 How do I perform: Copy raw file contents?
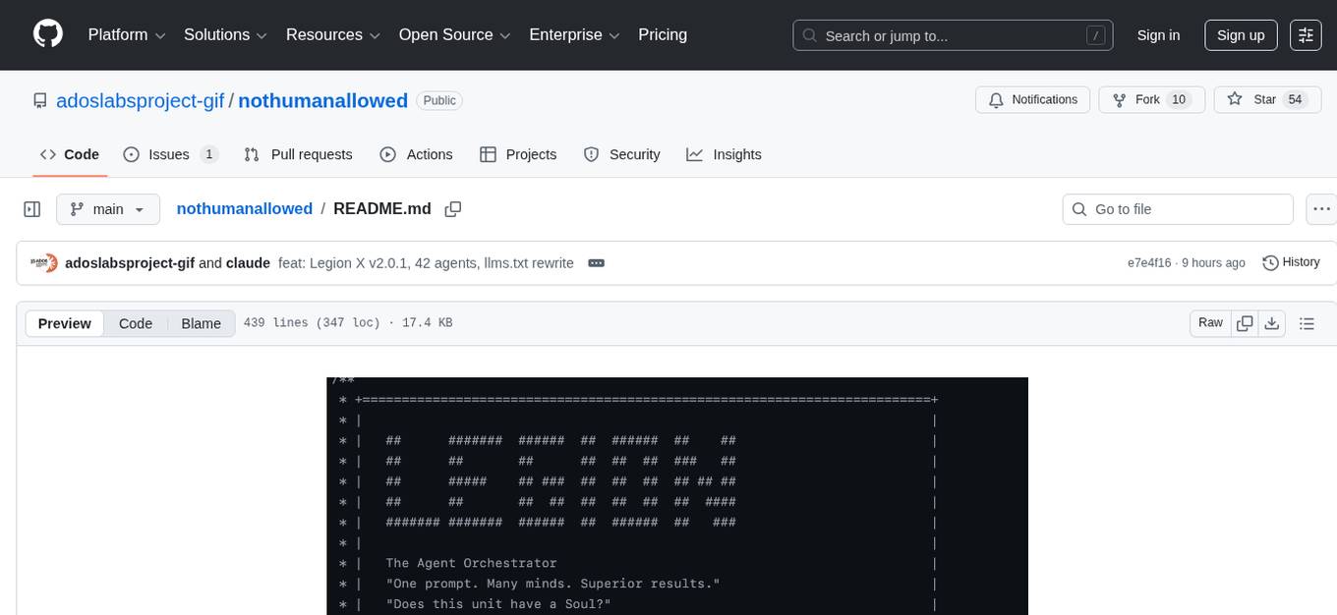click(x=1245, y=323)
